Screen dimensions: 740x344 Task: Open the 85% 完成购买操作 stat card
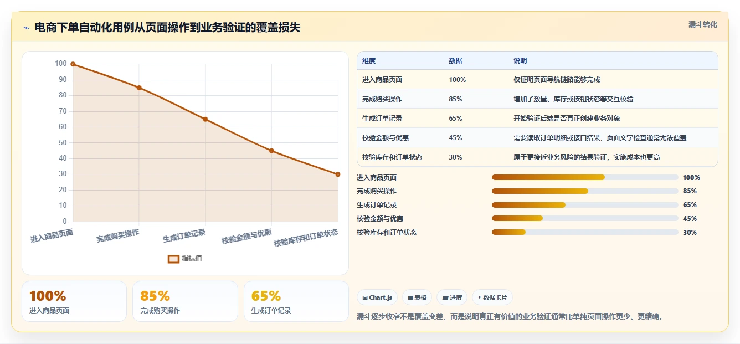pos(185,301)
